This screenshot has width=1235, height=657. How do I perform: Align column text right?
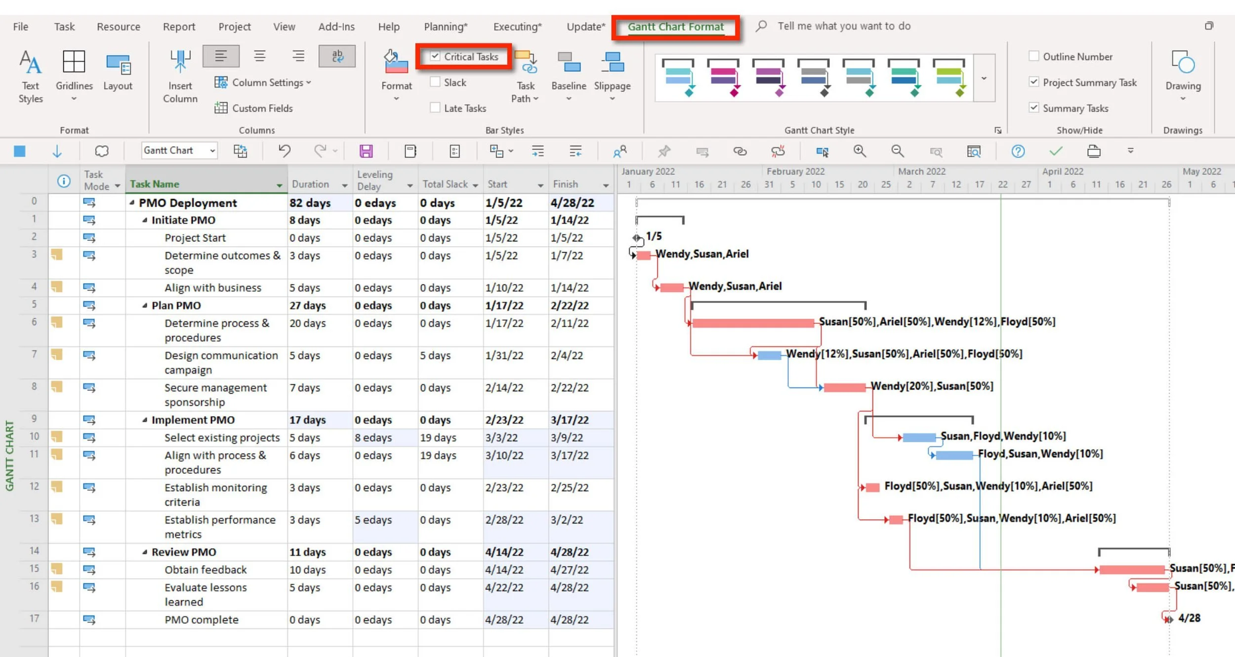click(298, 56)
